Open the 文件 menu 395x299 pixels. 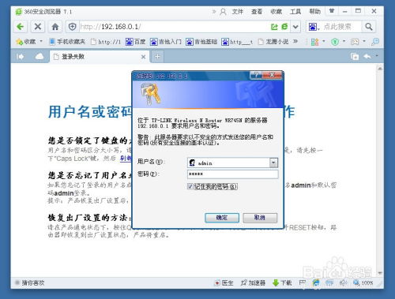coord(237,12)
